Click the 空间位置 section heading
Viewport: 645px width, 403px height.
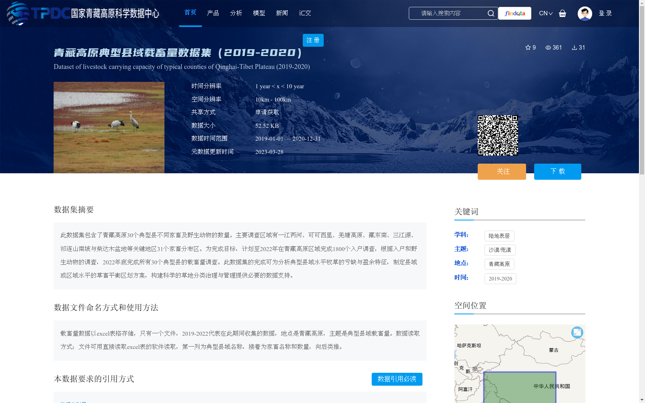tap(470, 305)
